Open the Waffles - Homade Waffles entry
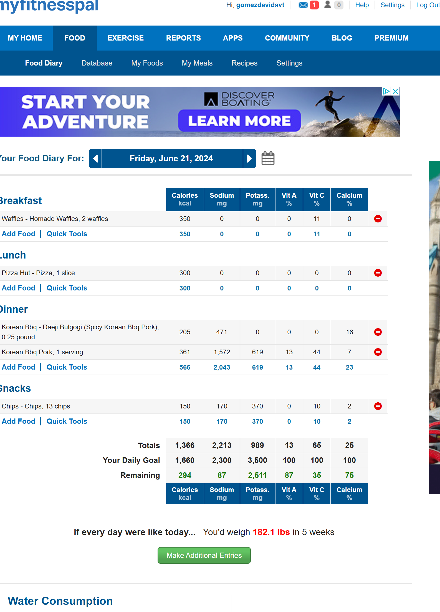This screenshot has width=440, height=612. coord(55,219)
